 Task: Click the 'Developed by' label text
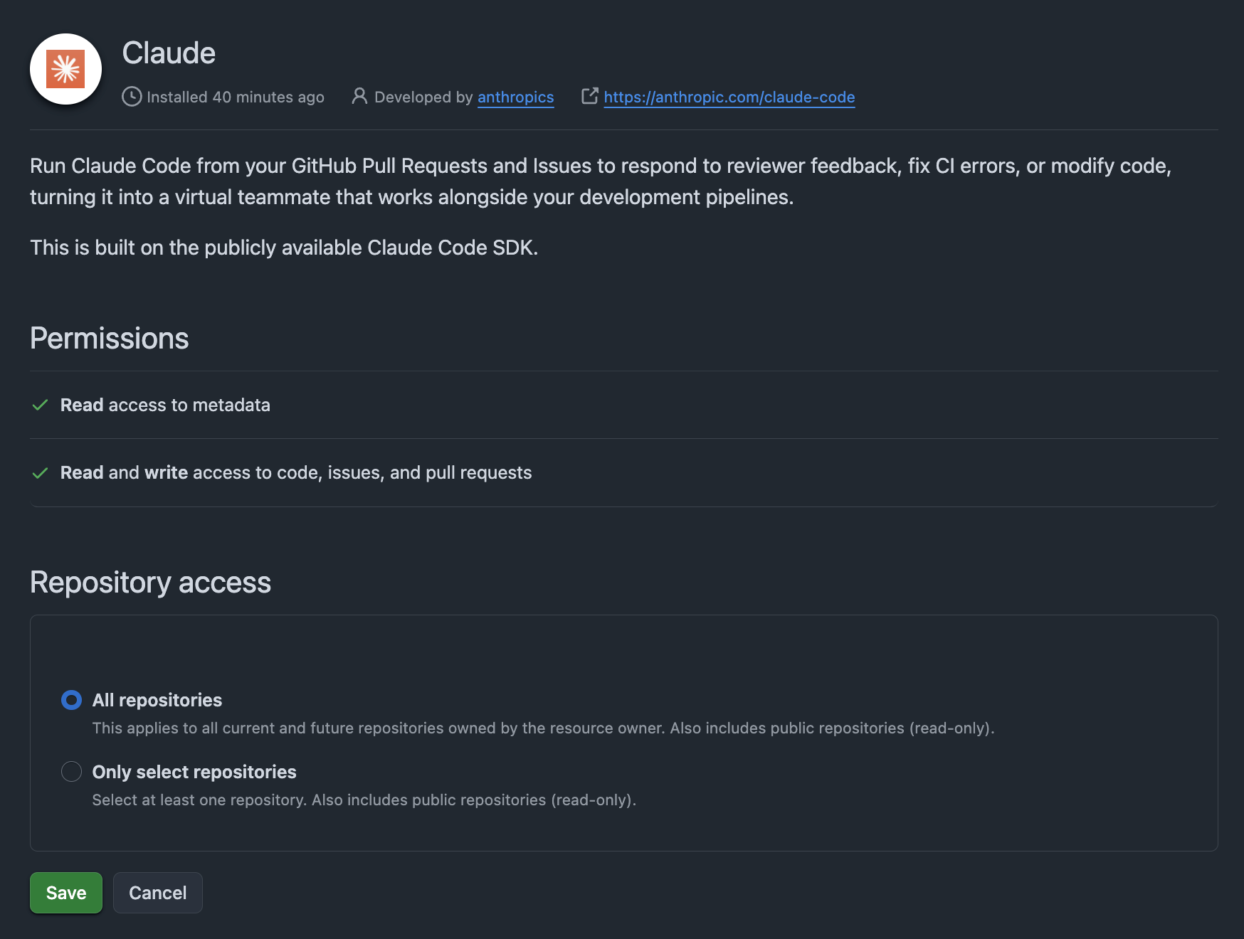click(x=423, y=97)
